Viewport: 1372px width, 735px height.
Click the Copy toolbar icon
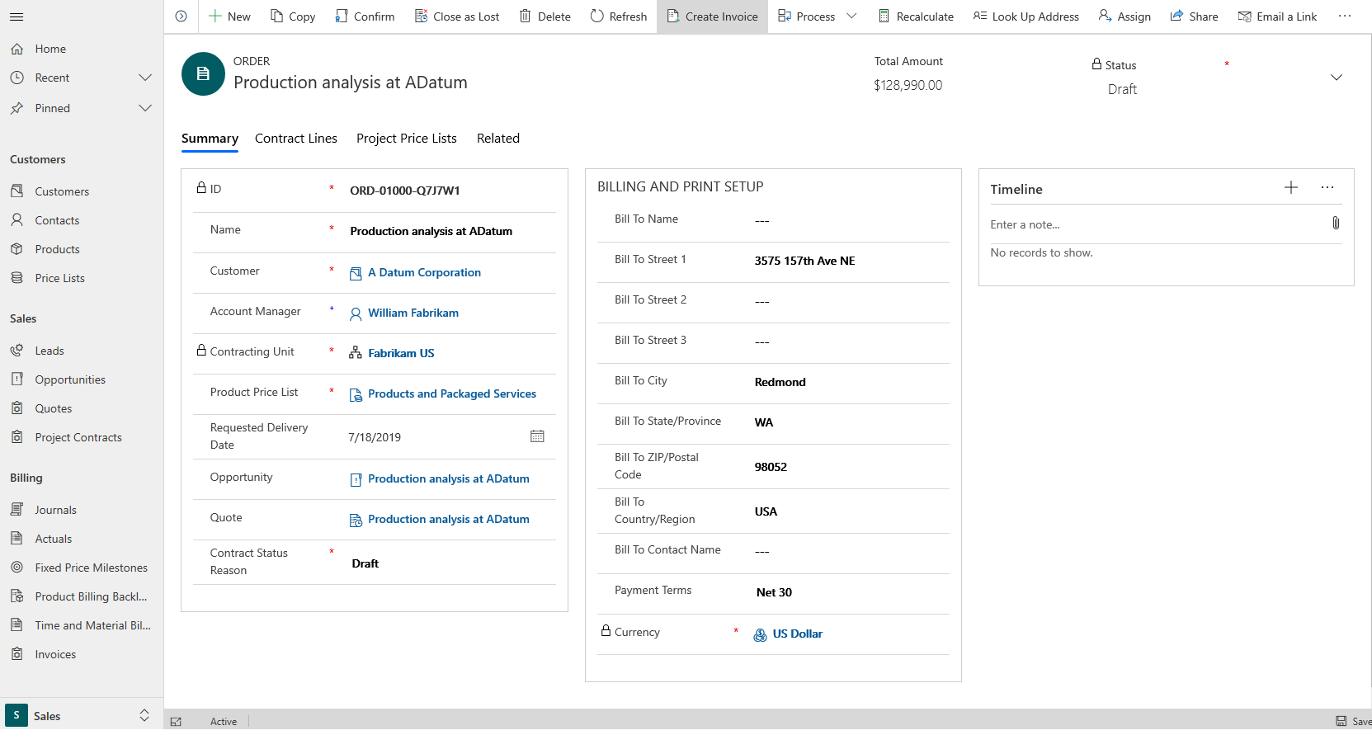277,16
